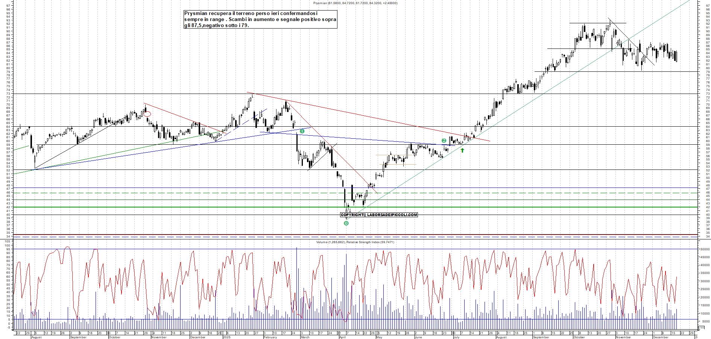Viewport: 711px width, 339px height.
Task: Click the February month label on time axis
Action: coord(270,337)
